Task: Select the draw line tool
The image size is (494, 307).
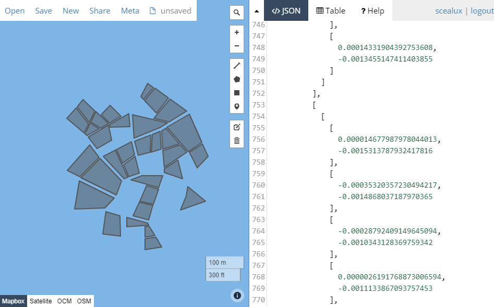Action: (x=237, y=66)
